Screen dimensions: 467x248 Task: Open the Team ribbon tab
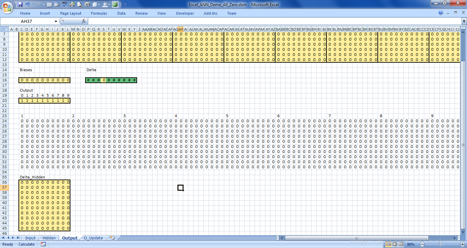232,13
